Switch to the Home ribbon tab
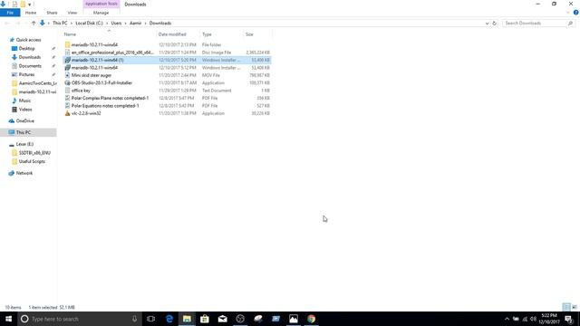The height and width of the screenshot is (326, 580). pos(31,13)
